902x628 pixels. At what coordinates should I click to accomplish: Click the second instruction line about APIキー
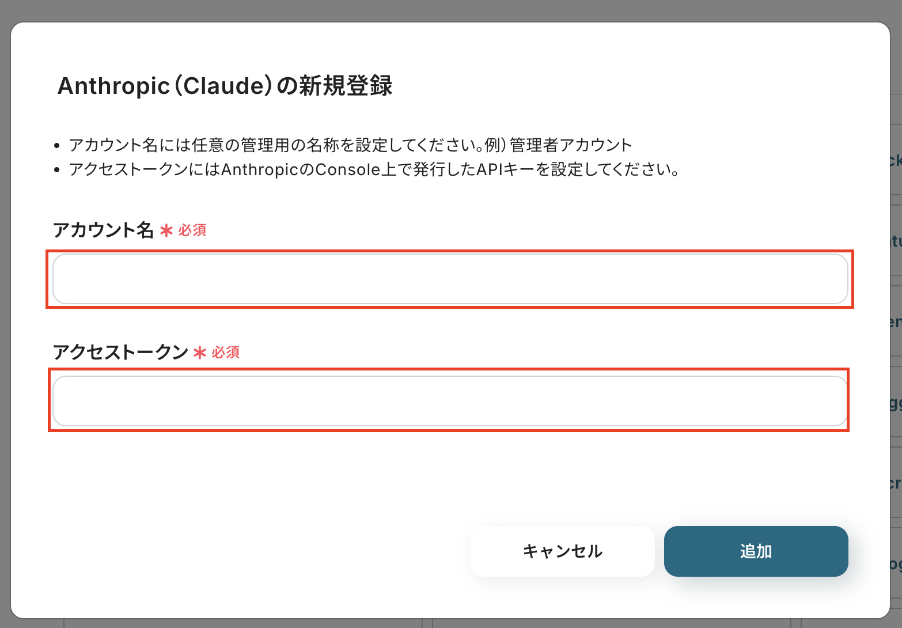(374, 169)
